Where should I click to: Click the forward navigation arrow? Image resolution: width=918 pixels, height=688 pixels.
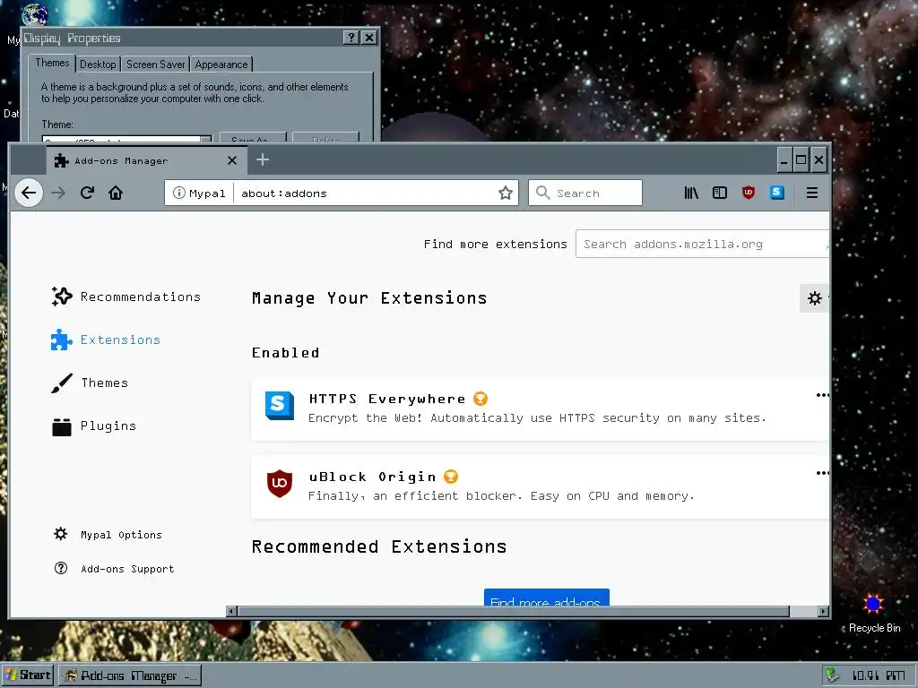[x=58, y=193]
